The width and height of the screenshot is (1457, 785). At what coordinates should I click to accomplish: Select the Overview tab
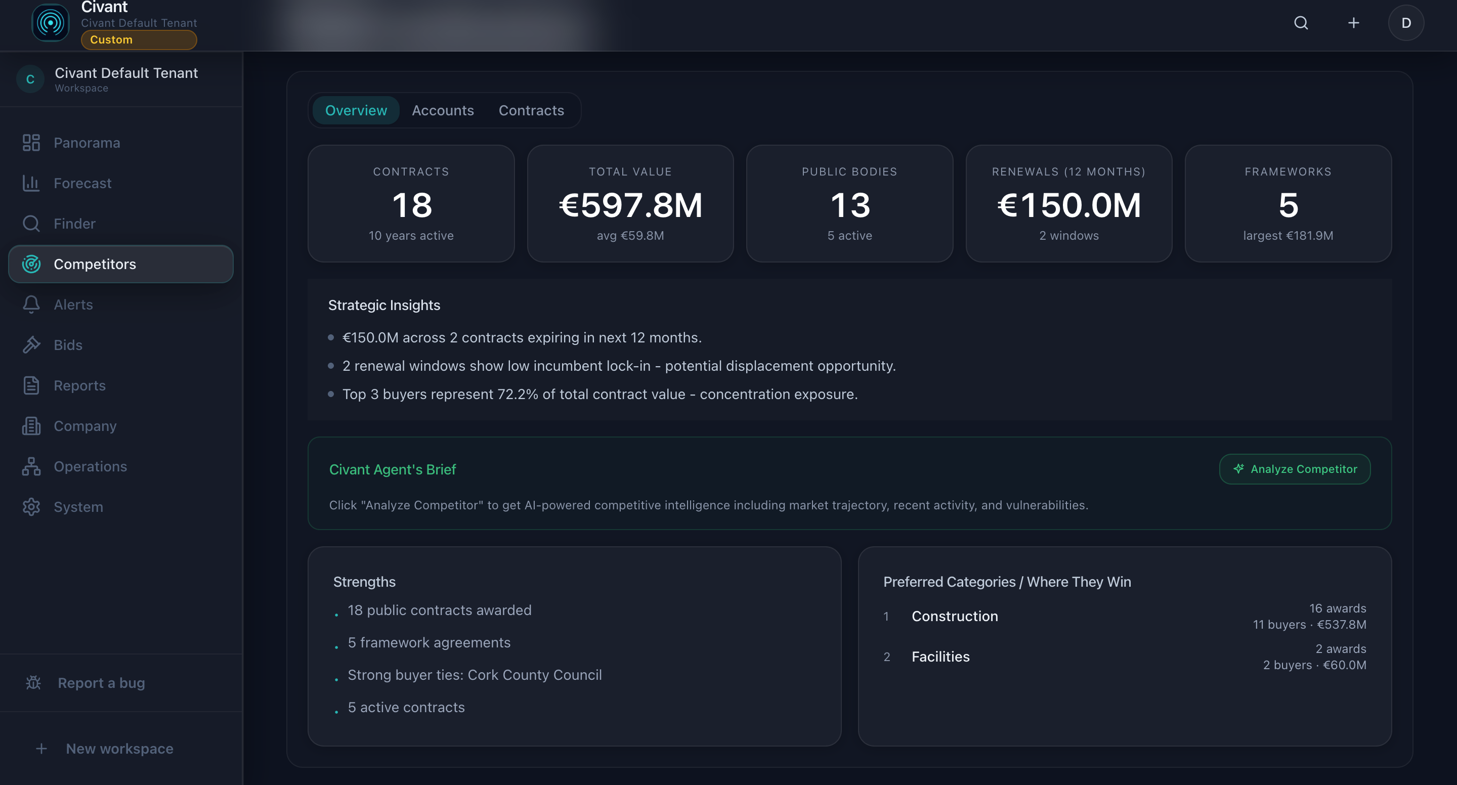pyautogui.click(x=355, y=110)
